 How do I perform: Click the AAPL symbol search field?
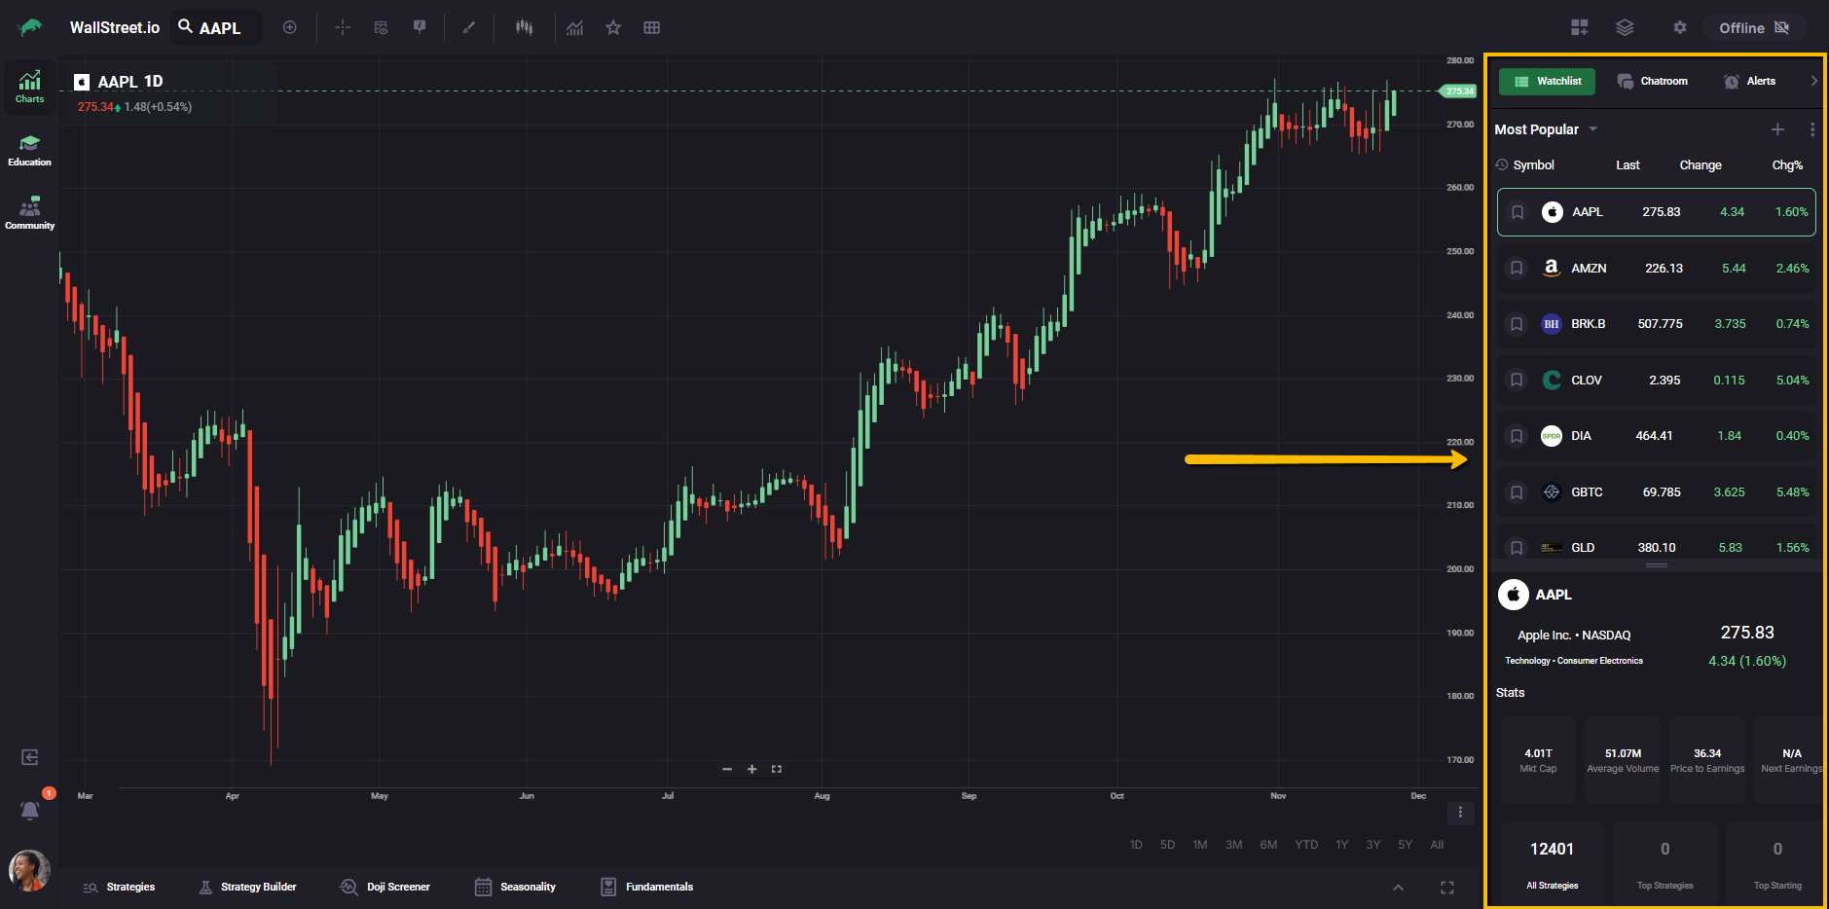tap(218, 27)
